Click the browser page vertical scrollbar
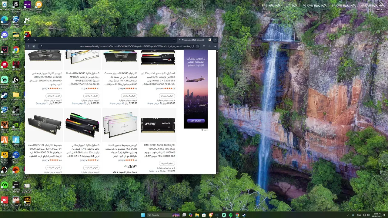The image size is (388, 218). pos(217,83)
